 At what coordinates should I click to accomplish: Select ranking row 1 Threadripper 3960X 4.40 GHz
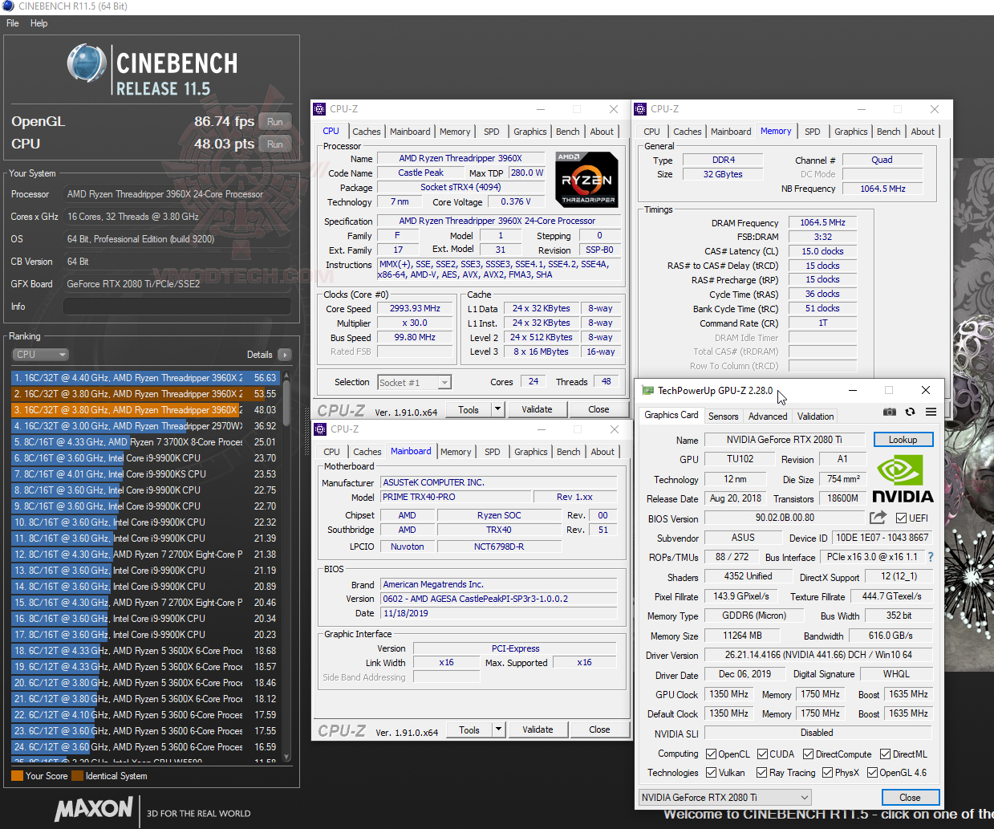(x=145, y=378)
